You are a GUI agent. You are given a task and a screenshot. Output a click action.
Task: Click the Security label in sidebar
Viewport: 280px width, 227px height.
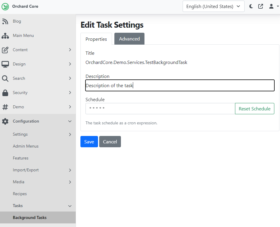tap(20, 93)
